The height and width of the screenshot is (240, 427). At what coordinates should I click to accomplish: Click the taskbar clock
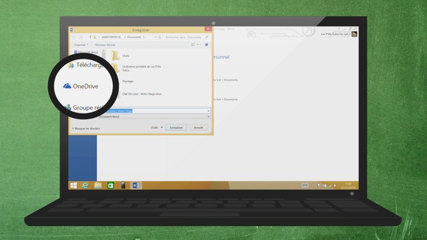pos(348,186)
